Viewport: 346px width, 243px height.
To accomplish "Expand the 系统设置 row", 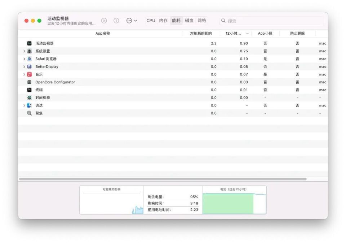I will tap(24, 51).
